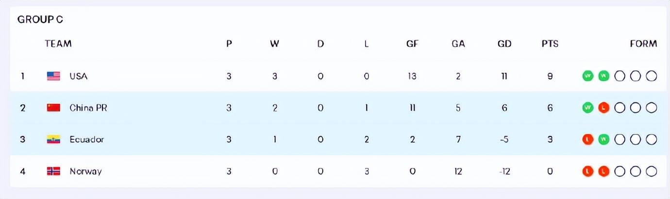Screen dimensions: 670x199
Task: Select the Norway team name
Action: click(x=86, y=172)
